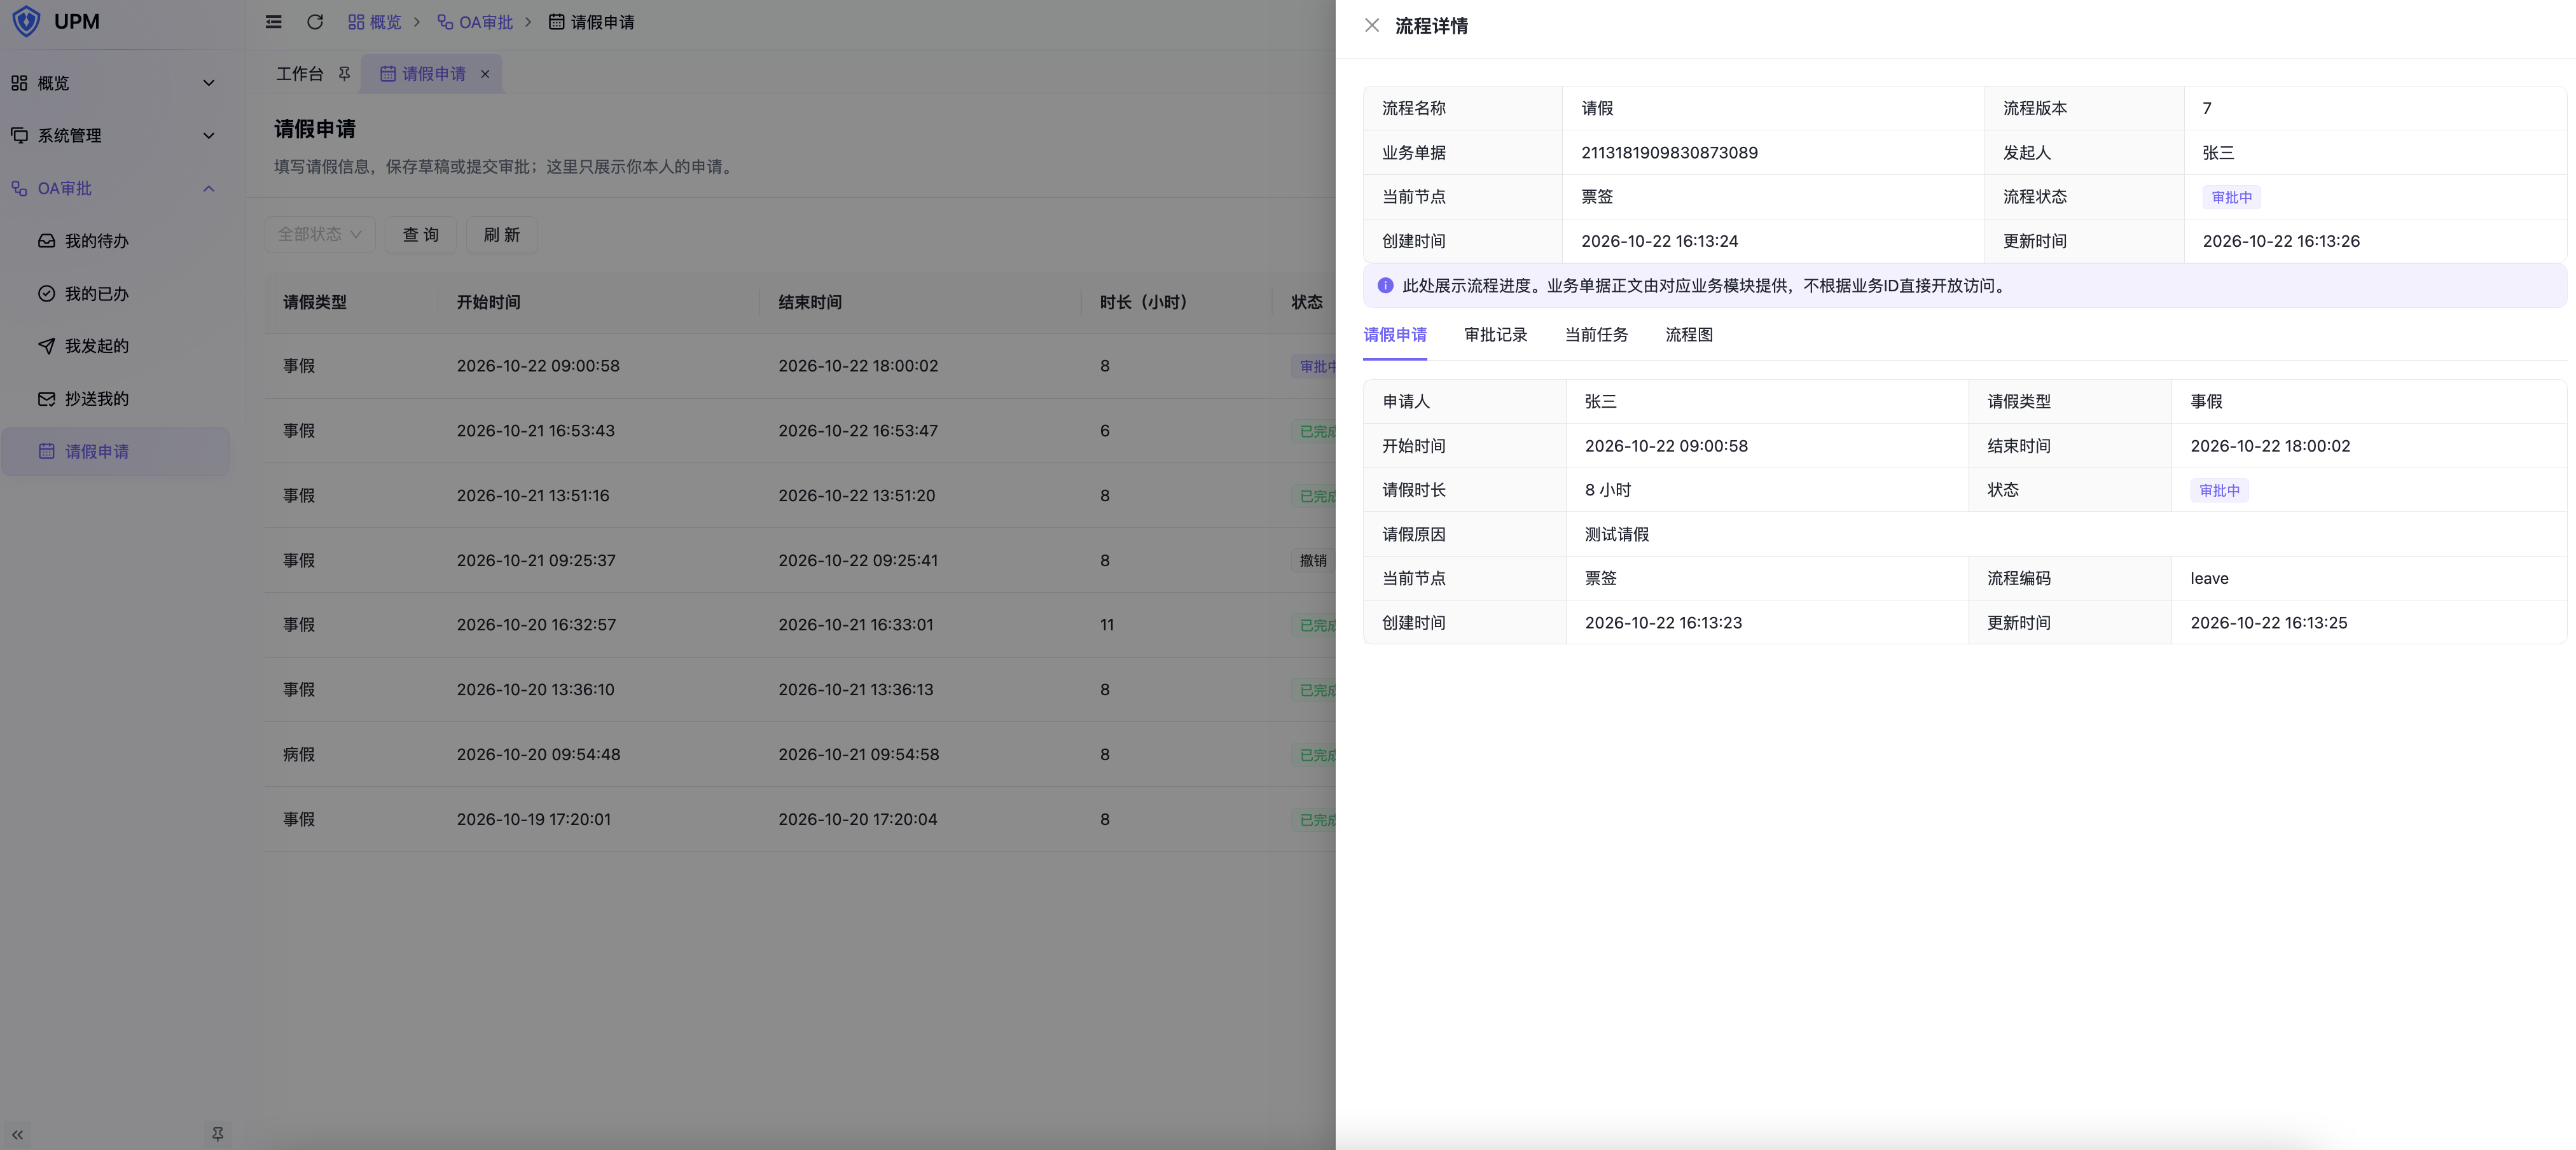Click the 流程编码 value leave

(2209, 579)
